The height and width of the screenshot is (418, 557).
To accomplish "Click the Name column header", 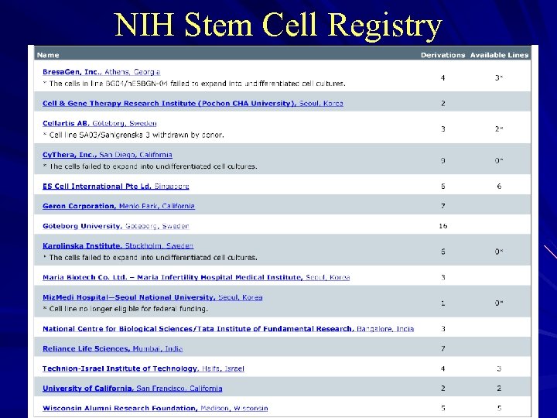I will point(48,55).
